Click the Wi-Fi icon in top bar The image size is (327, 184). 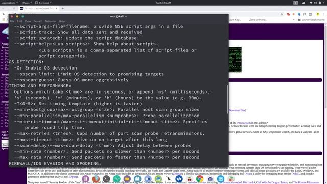pyautogui.click(x=311, y=3)
